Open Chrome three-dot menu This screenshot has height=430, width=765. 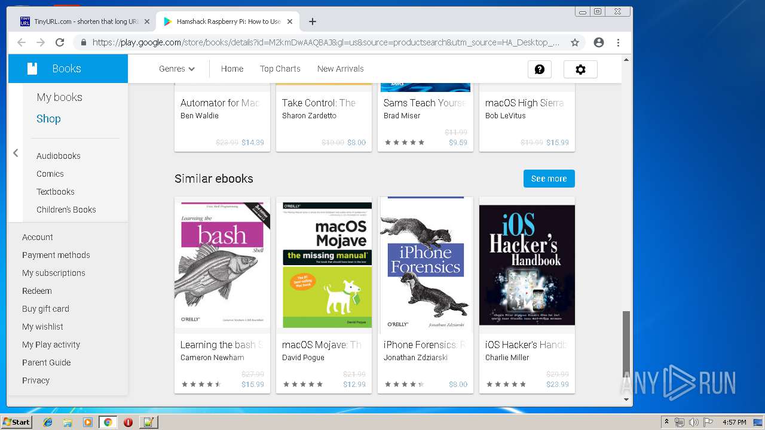[619, 42]
